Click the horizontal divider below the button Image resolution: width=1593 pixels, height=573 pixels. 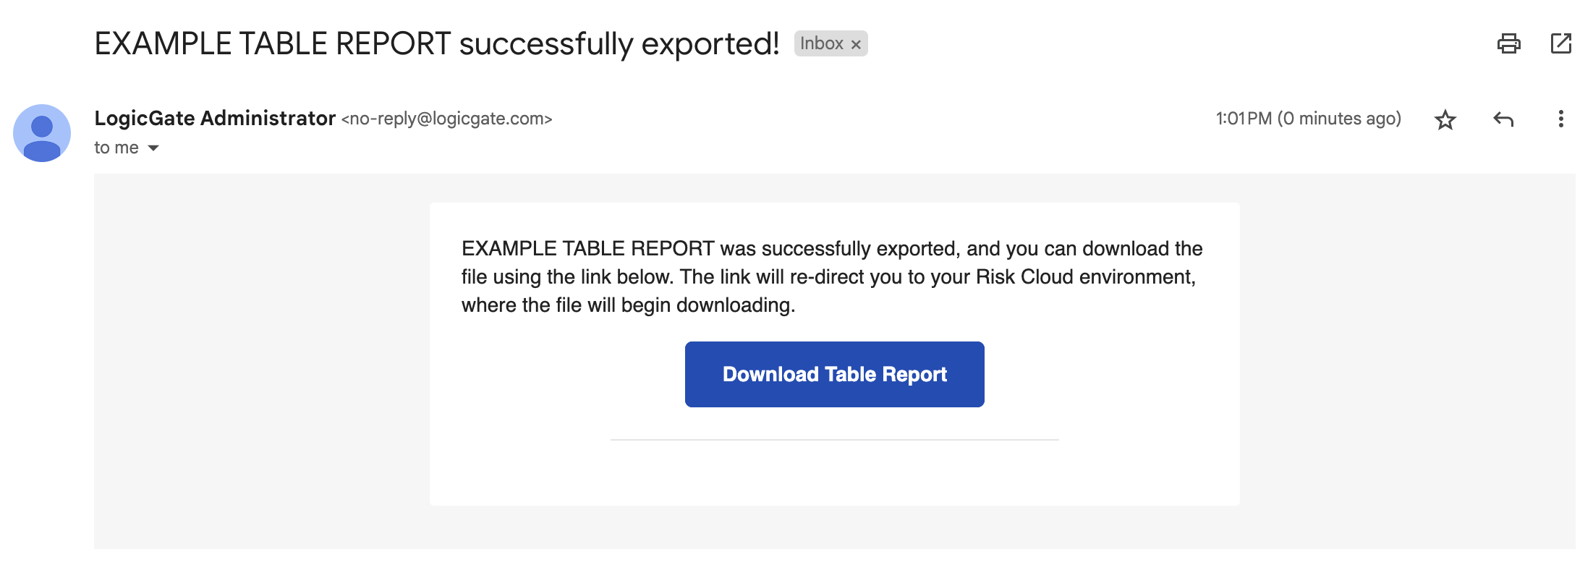click(x=834, y=439)
